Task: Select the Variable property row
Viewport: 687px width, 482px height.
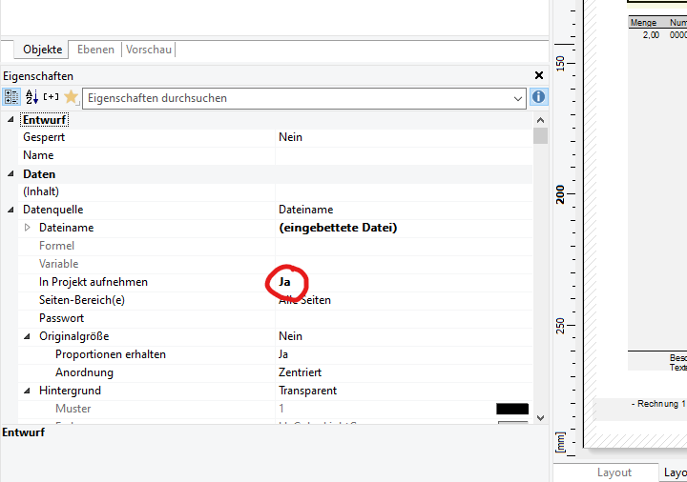Action: [x=275, y=264]
